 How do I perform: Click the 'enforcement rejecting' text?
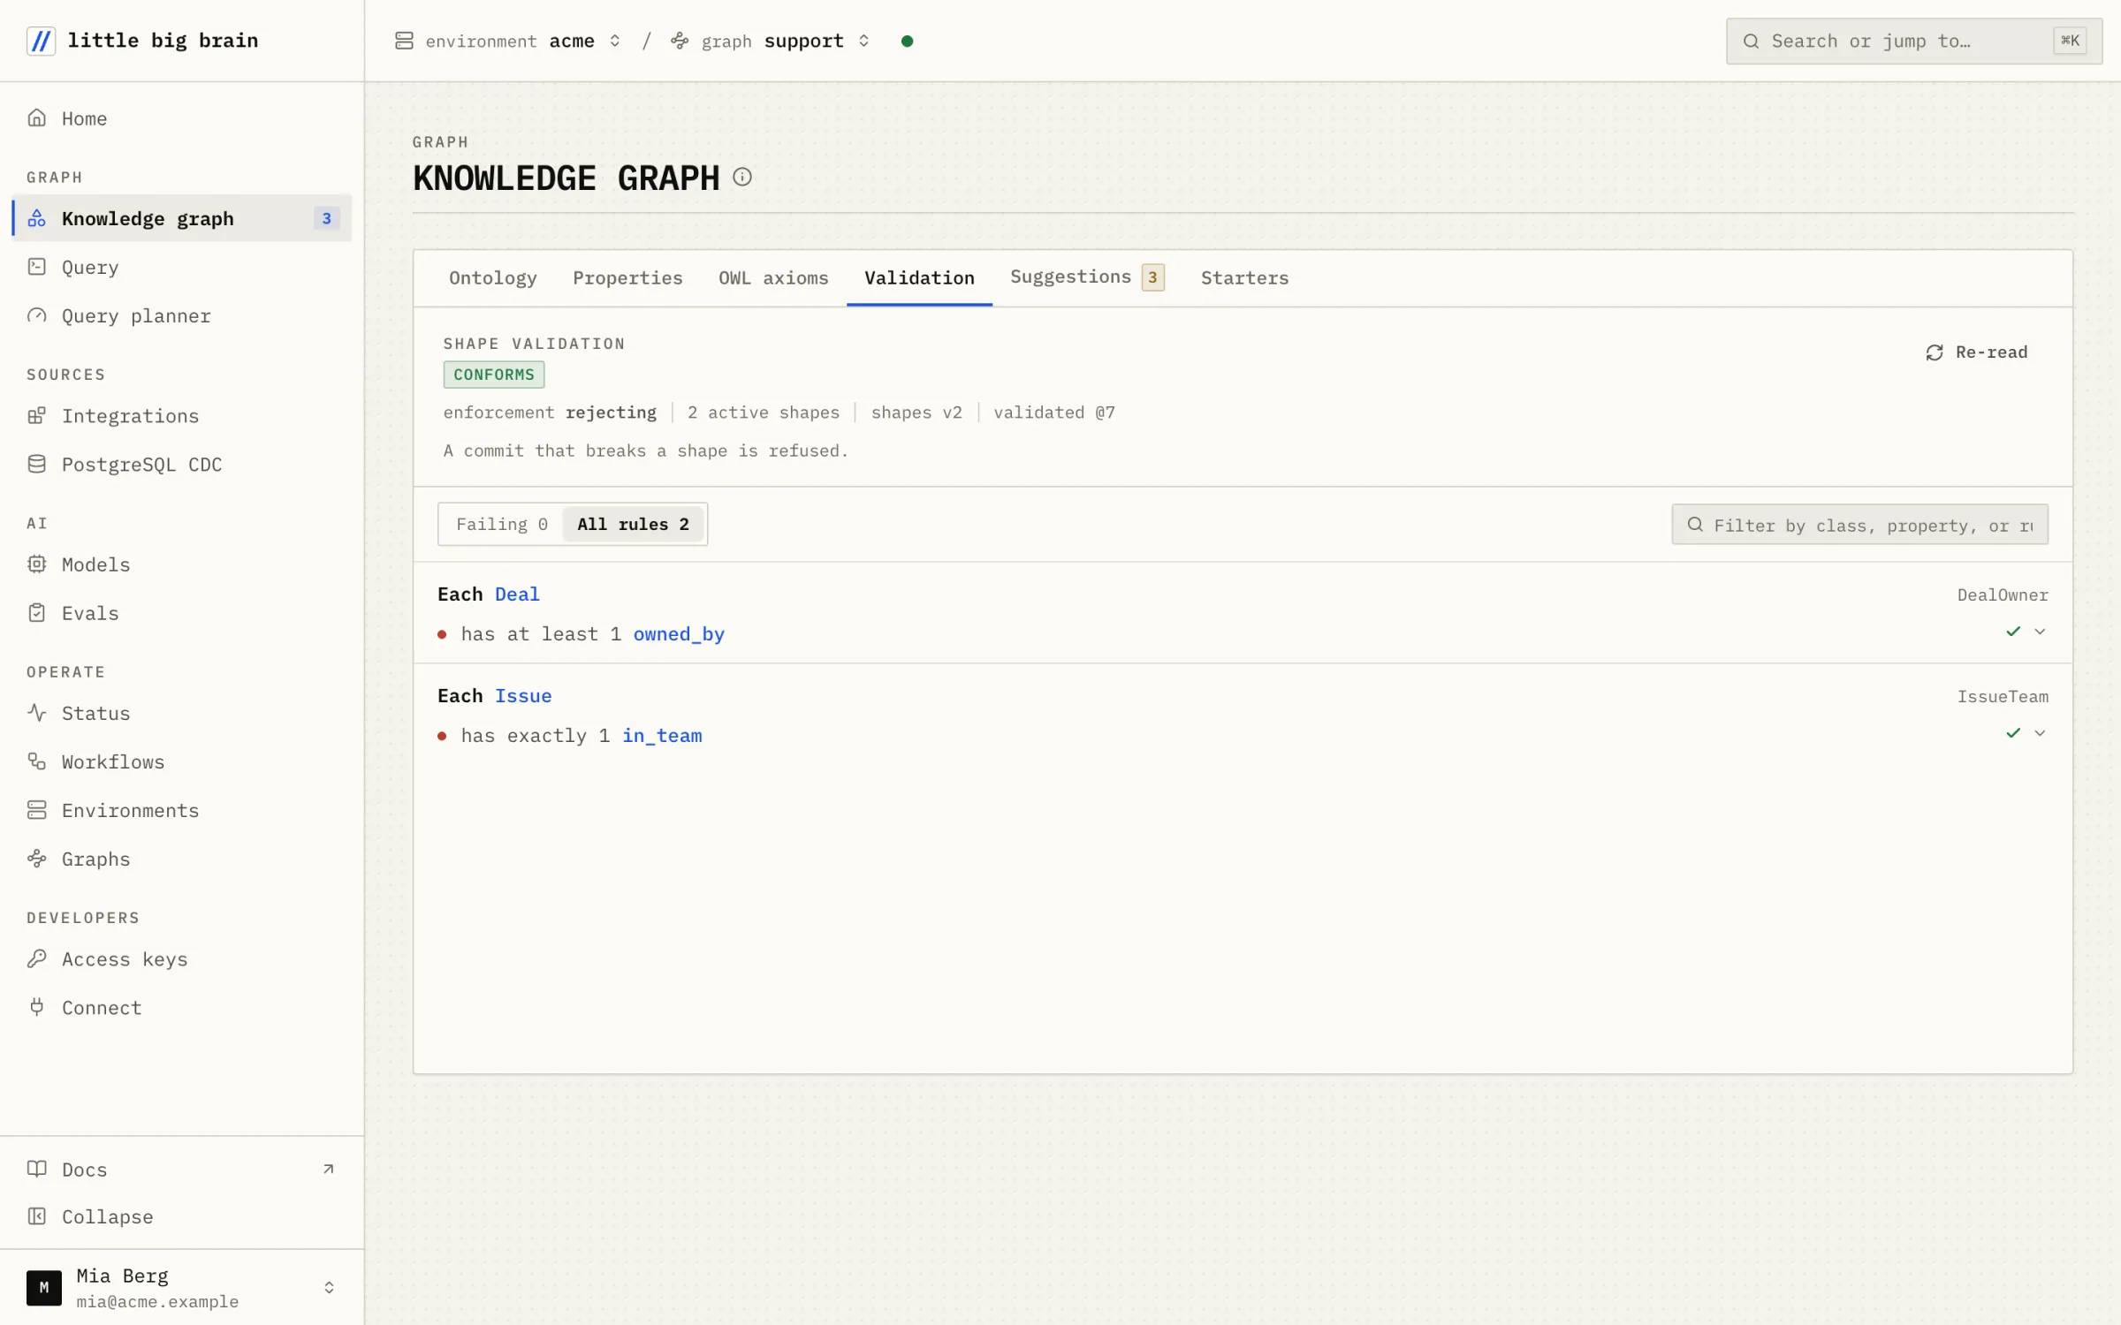click(550, 413)
